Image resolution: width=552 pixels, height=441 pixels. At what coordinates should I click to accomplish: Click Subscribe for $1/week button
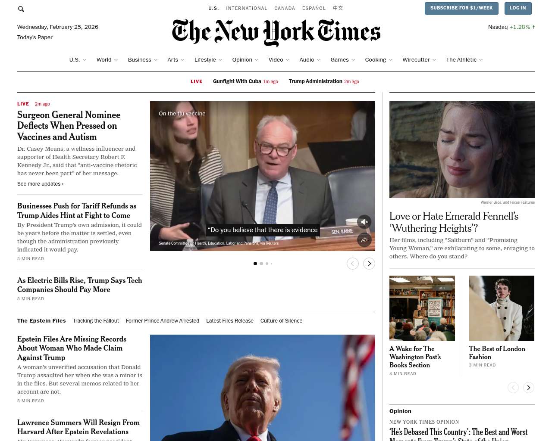[x=461, y=8]
